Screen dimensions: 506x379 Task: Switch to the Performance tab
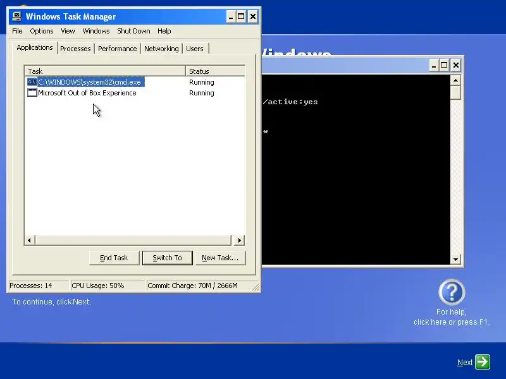click(118, 49)
